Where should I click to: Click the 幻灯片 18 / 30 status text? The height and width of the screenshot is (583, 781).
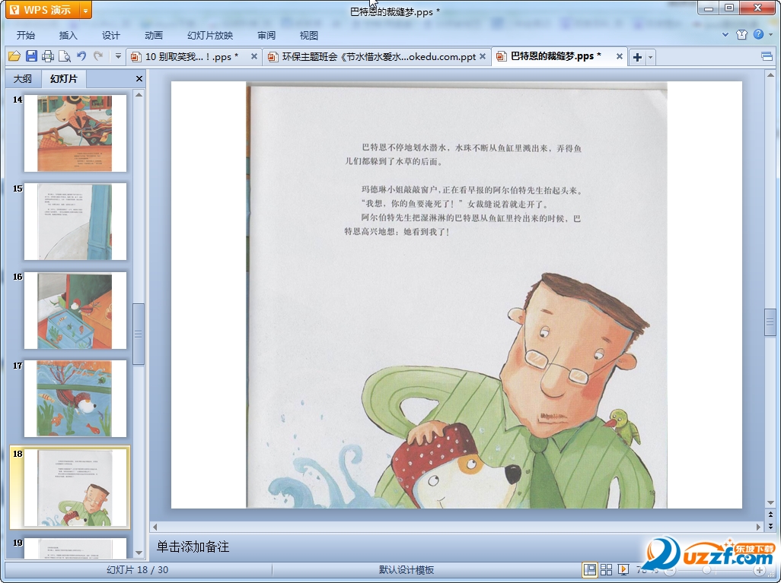coord(138,569)
